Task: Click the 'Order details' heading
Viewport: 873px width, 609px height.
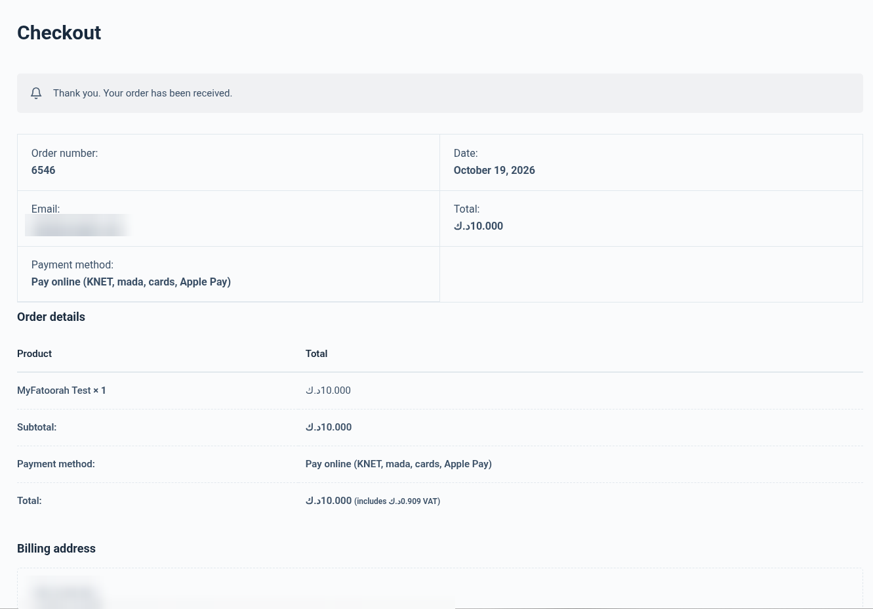Action: [51, 317]
